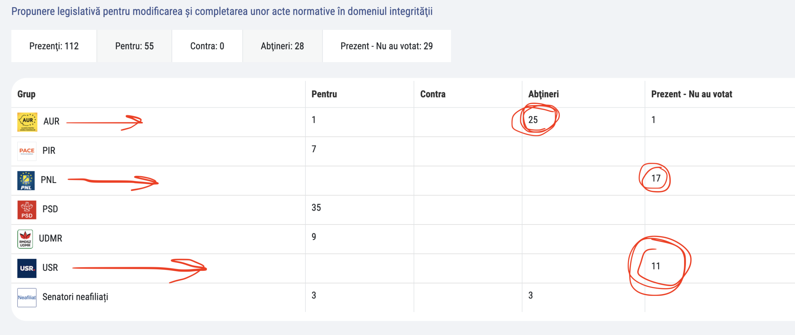
Task: Select the Contra: 0 summary box
Action: coord(207,46)
